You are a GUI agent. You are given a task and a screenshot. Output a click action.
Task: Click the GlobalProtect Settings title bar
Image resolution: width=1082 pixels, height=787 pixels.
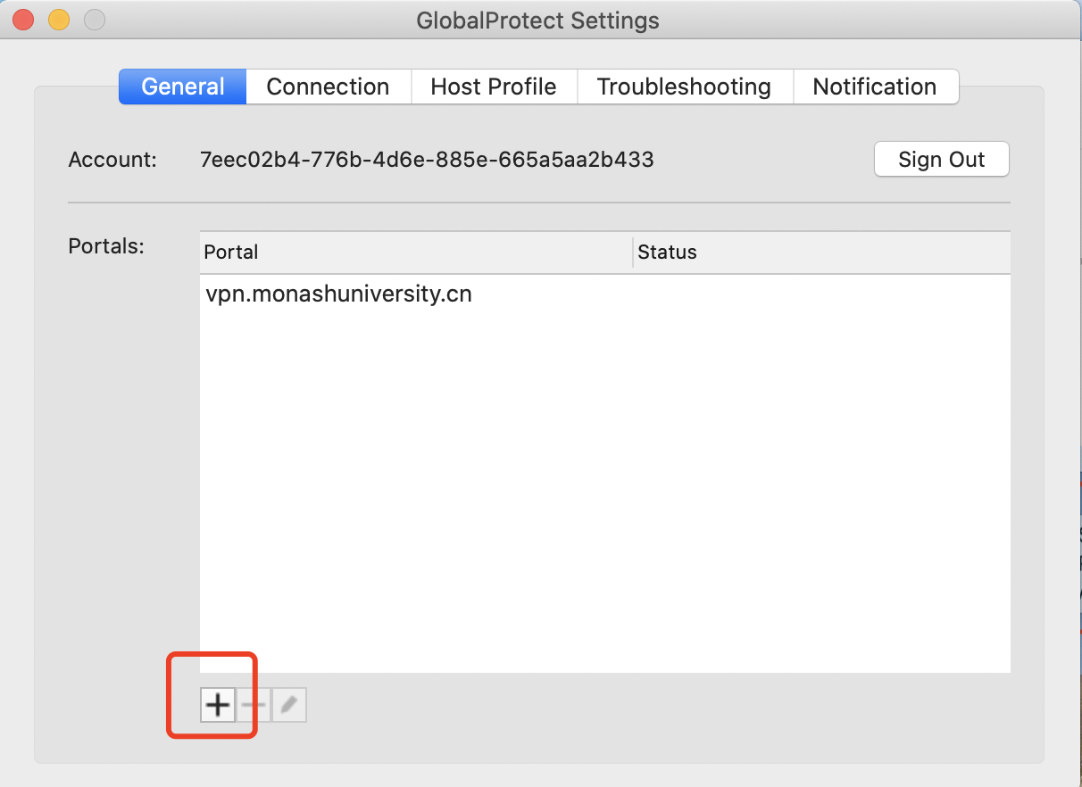pyautogui.click(x=537, y=20)
